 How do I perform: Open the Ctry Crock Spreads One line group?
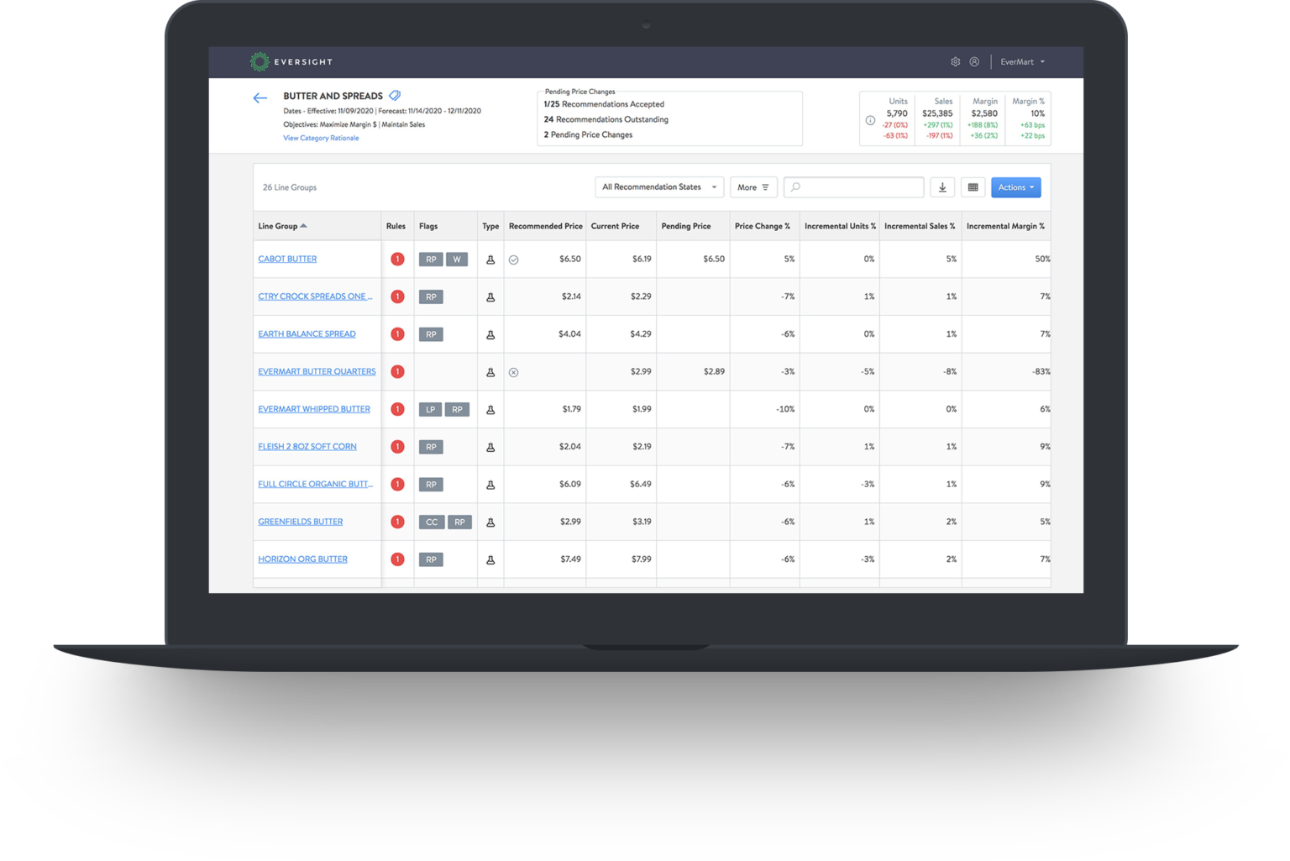[315, 296]
